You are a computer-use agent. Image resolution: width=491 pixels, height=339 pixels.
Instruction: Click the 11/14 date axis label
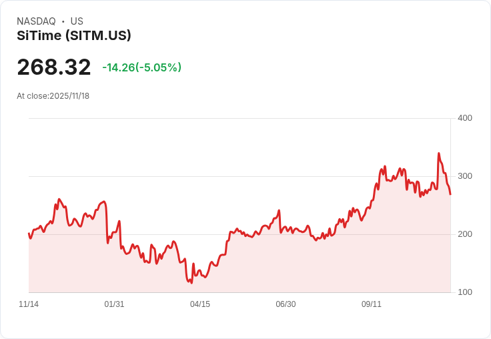point(29,304)
